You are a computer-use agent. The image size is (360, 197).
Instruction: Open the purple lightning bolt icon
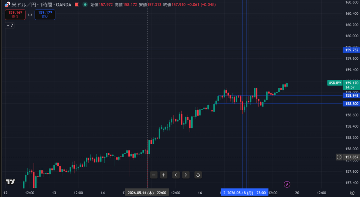[287, 184]
